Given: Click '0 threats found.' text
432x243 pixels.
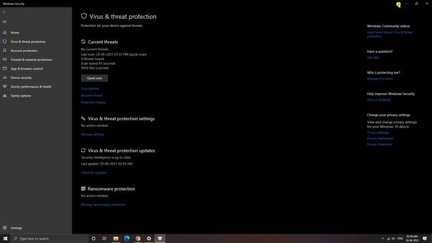Looking at the screenshot, I should click(x=92, y=59).
